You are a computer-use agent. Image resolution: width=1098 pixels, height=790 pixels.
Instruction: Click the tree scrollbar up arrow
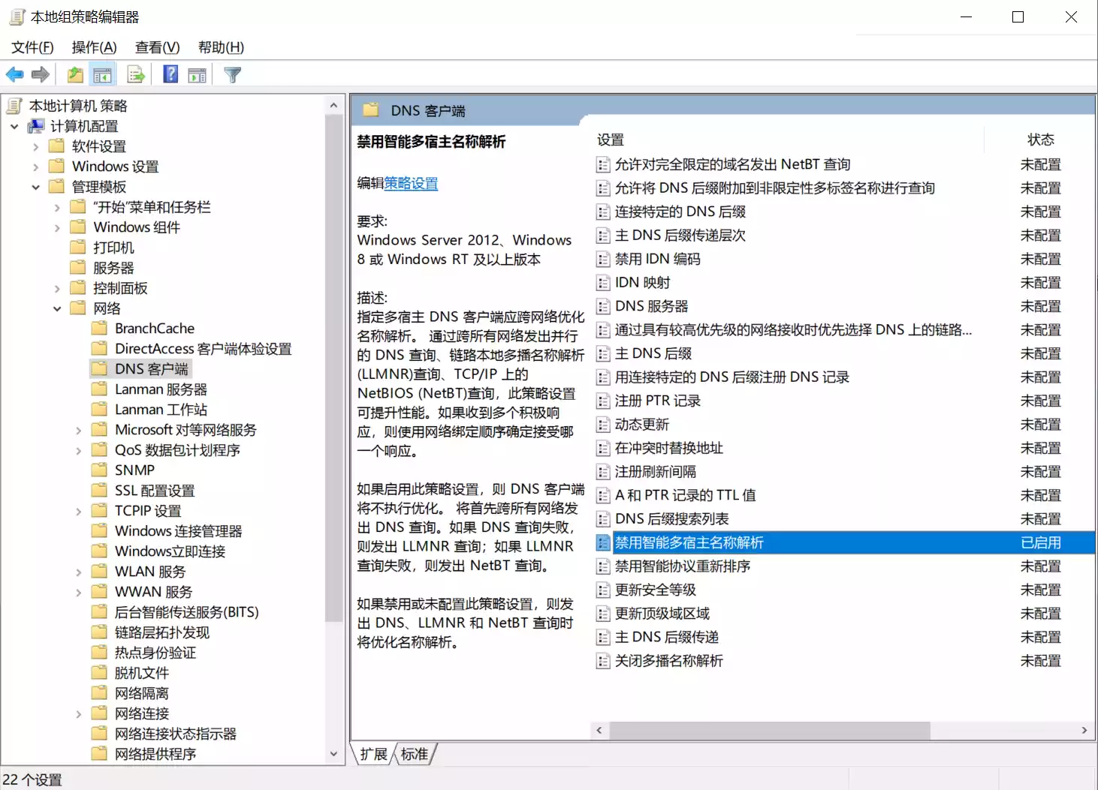pyautogui.click(x=334, y=106)
